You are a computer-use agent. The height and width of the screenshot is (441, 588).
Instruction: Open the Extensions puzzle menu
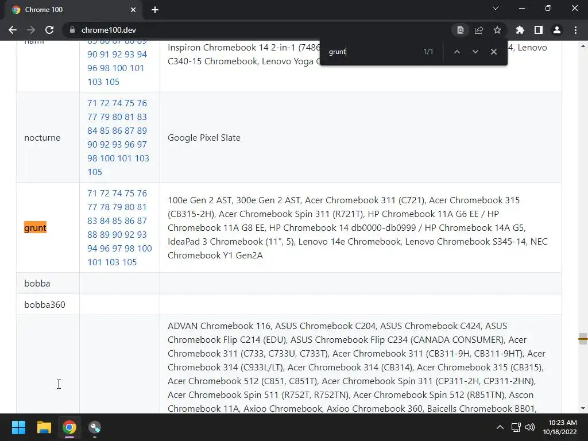520,30
